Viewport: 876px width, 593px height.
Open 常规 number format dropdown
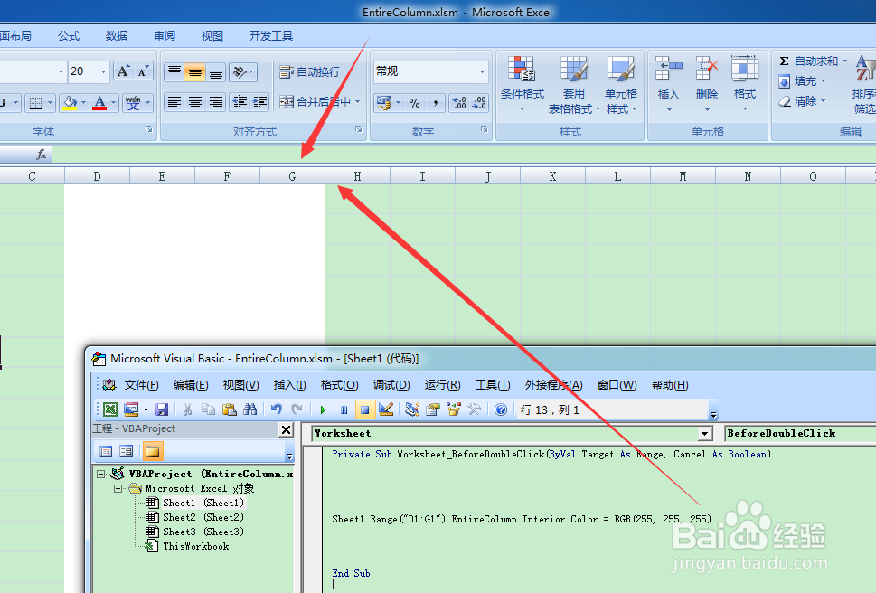point(482,71)
